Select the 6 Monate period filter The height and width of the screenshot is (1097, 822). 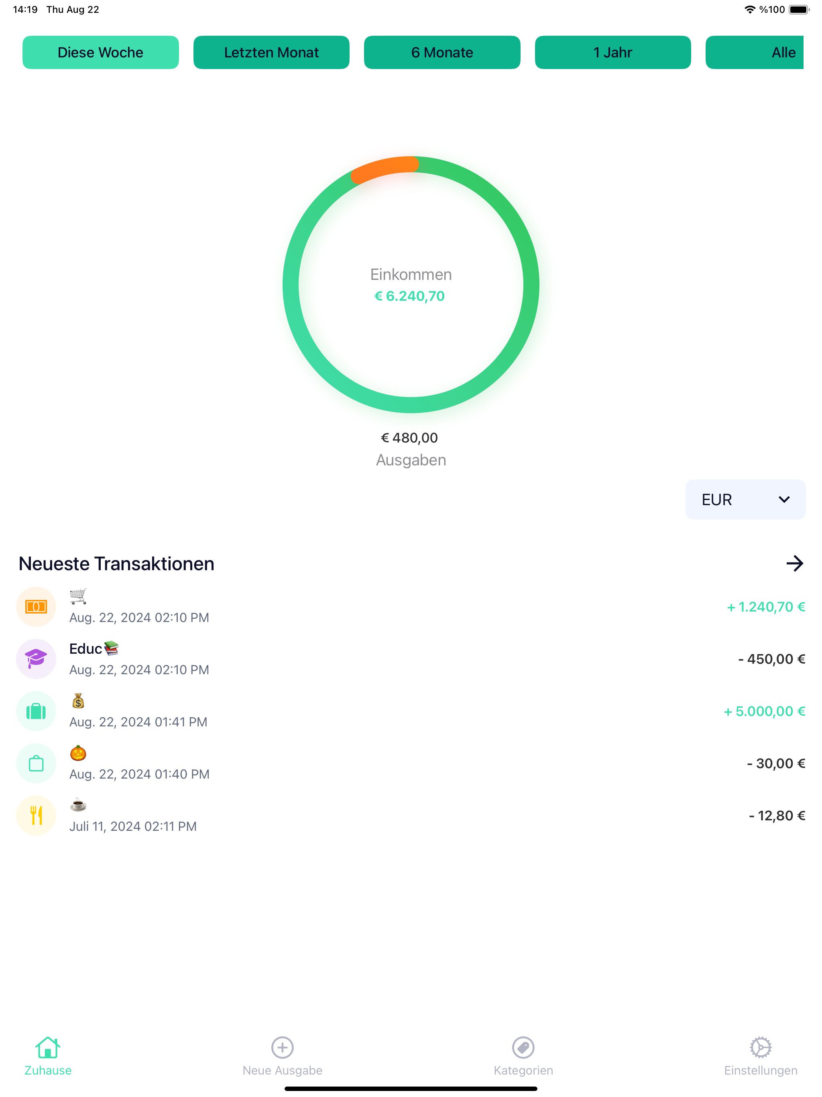click(x=442, y=53)
